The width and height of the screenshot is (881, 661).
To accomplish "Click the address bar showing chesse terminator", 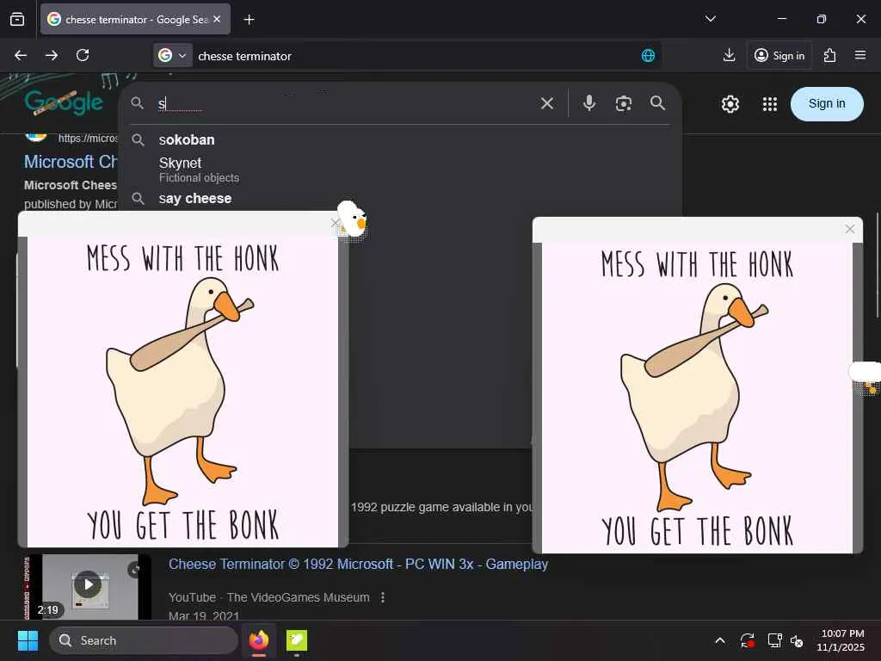I will coord(416,56).
